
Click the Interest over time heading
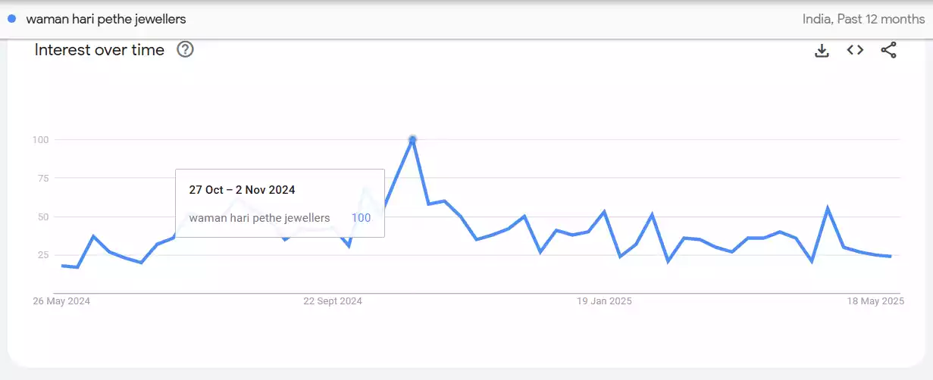(x=99, y=50)
